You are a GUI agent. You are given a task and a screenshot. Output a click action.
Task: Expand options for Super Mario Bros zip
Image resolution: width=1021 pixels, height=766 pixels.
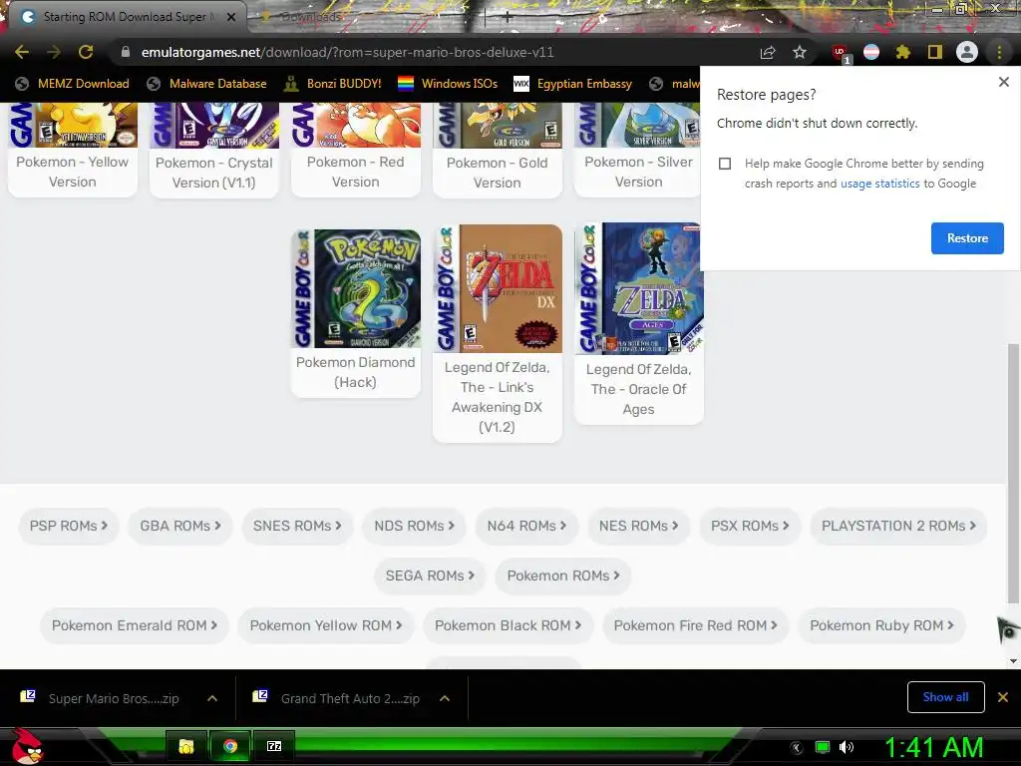[212, 698]
